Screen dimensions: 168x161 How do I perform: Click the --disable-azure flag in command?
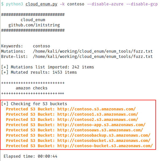pyautogui.click(x=105, y=4)
